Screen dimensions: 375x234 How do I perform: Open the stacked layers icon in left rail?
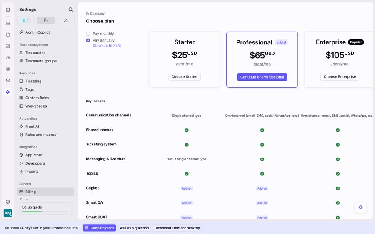coord(7,80)
